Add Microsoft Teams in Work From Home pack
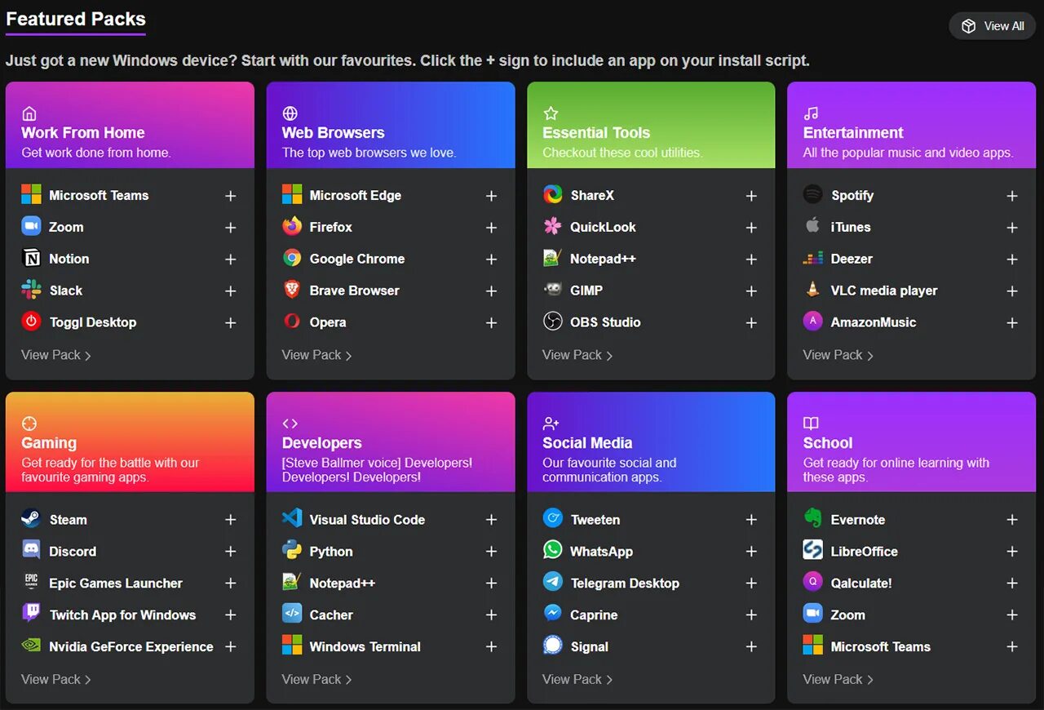Image resolution: width=1044 pixels, height=710 pixels. 231,196
